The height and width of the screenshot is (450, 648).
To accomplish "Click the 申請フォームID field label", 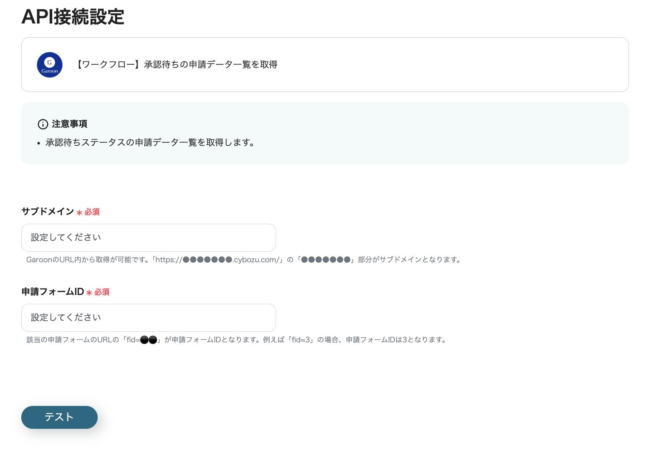I will [x=52, y=292].
